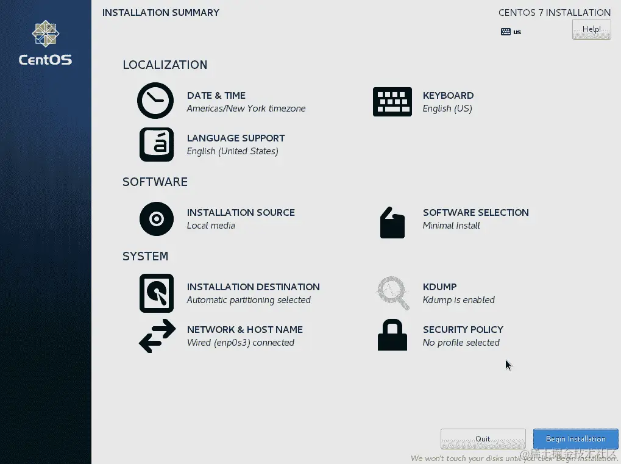Click the INSTALLATION SUMMARY title
Viewport: 621px width, 464px height.
[x=160, y=13]
